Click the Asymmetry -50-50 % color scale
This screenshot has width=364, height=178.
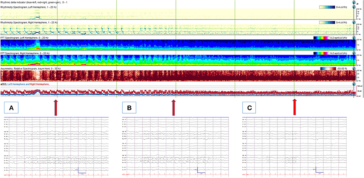click(x=328, y=69)
